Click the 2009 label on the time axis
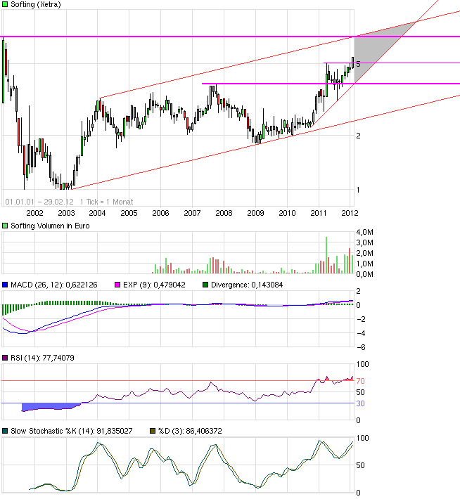The width and height of the screenshot is (460, 499). tap(255, 213)
